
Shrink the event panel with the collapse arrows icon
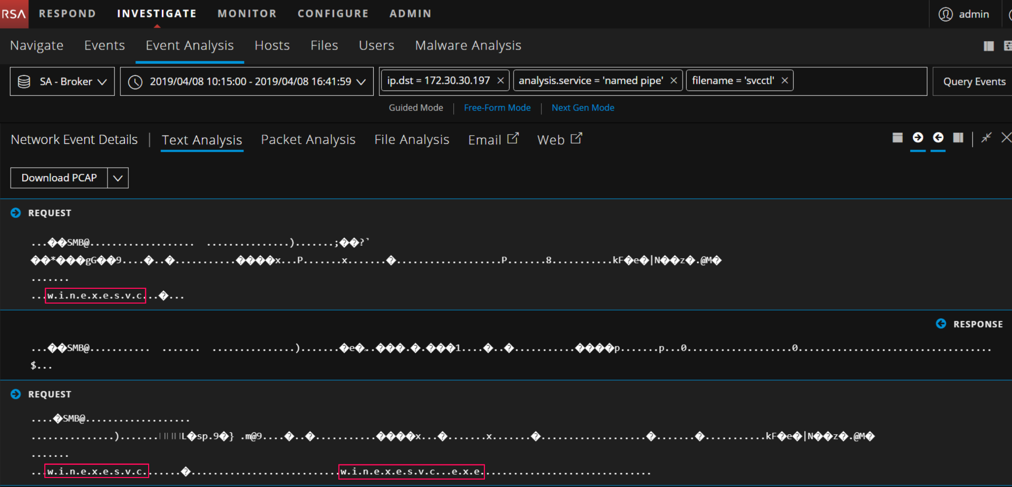click(x=986, y=138)
